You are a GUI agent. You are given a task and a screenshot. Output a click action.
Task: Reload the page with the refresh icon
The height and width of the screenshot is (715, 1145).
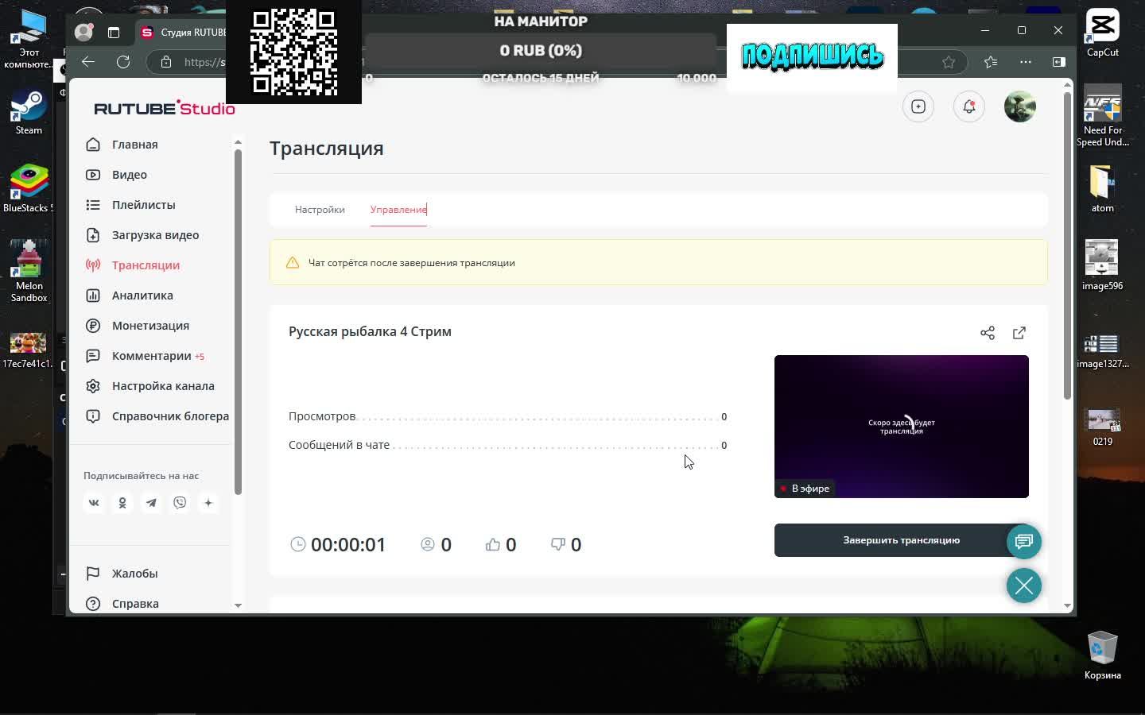coord(123,62)
